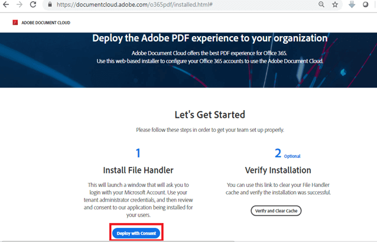Click 'Use this web-based installer' banner line

(210, 61)
